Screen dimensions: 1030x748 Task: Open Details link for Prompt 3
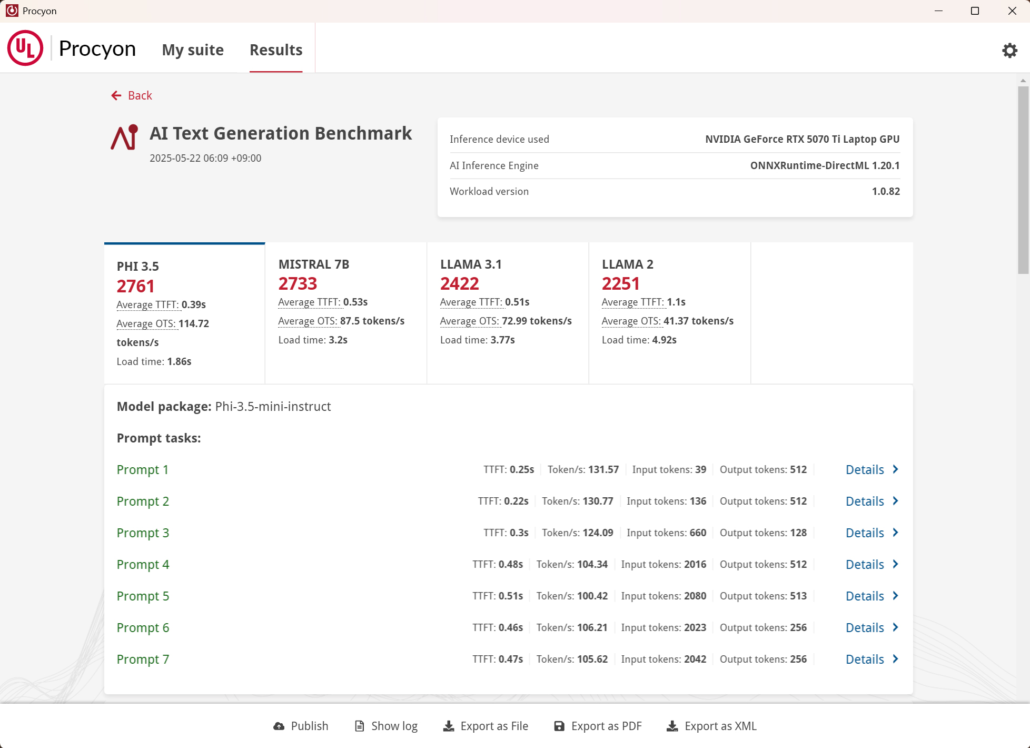pos(865,533)
